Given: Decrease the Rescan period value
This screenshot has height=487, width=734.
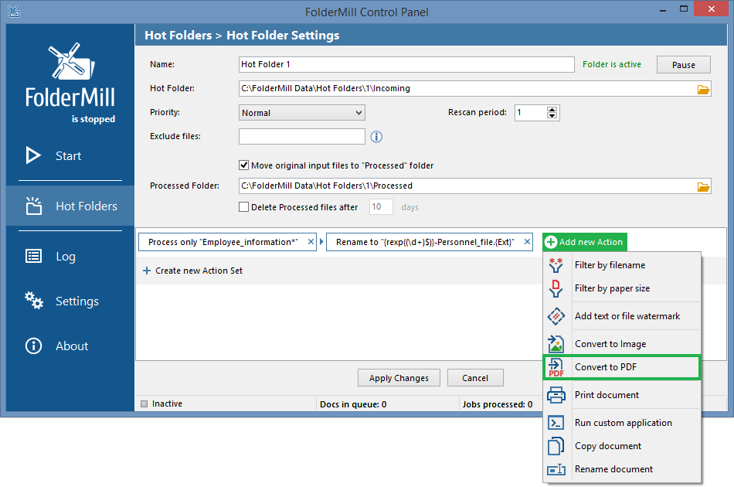Looking at the screenshot, I should 552,116.
